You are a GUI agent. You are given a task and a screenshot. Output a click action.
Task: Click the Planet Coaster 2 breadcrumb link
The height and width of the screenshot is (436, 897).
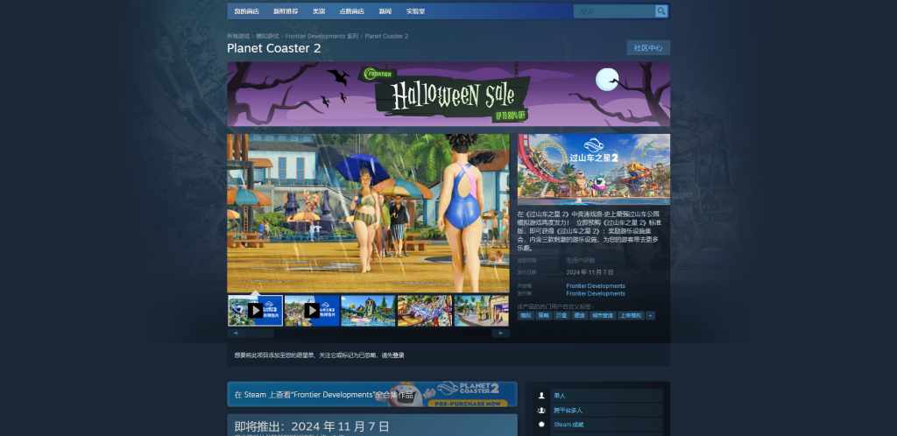click(x=386, y=36)
